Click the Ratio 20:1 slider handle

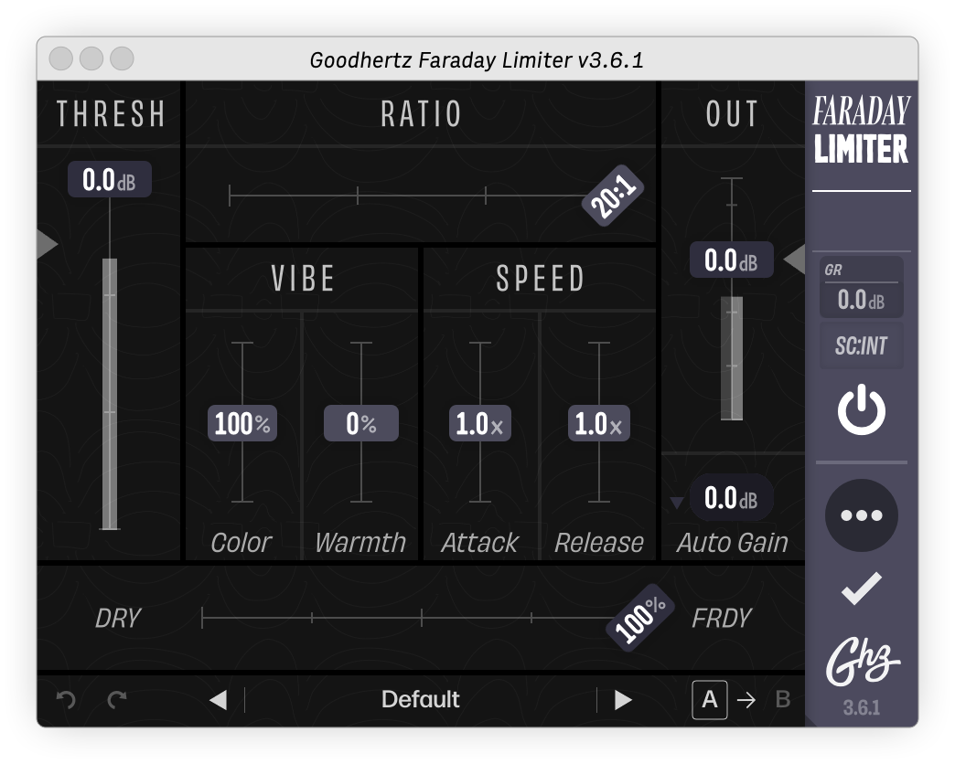(613, 196)
